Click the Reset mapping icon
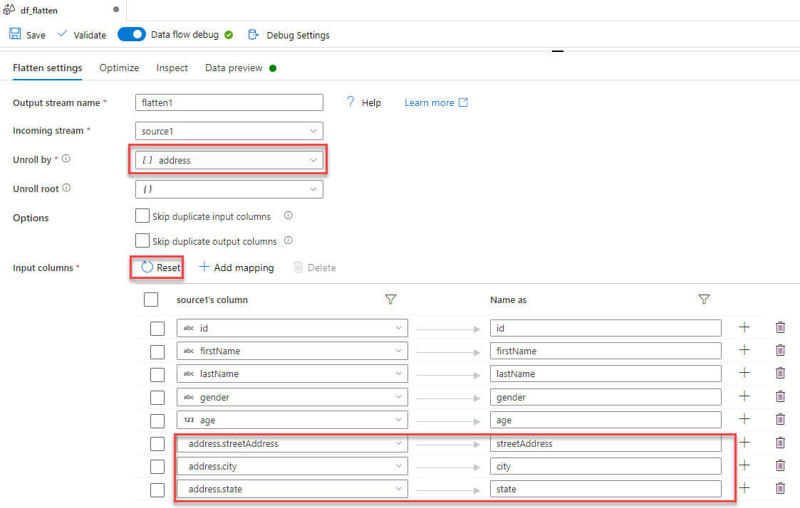Screen dimensions: 800x508 (x=147, y=268)
